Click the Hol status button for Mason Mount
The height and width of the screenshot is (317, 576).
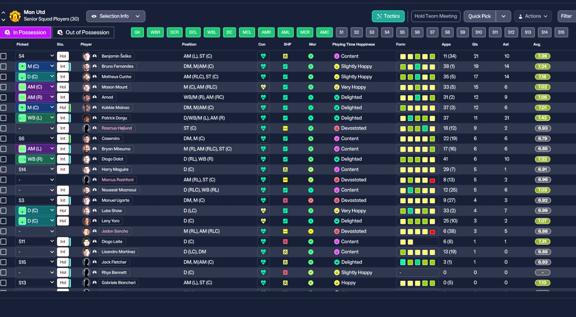[x=63, y=87]
